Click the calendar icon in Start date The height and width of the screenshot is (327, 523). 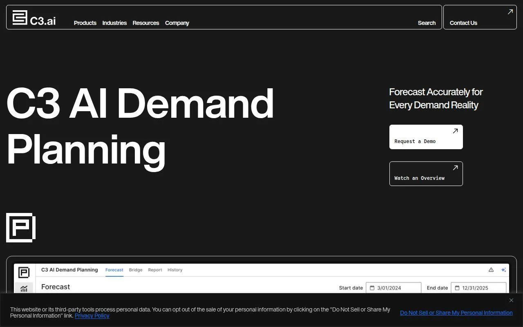[372, 288]
